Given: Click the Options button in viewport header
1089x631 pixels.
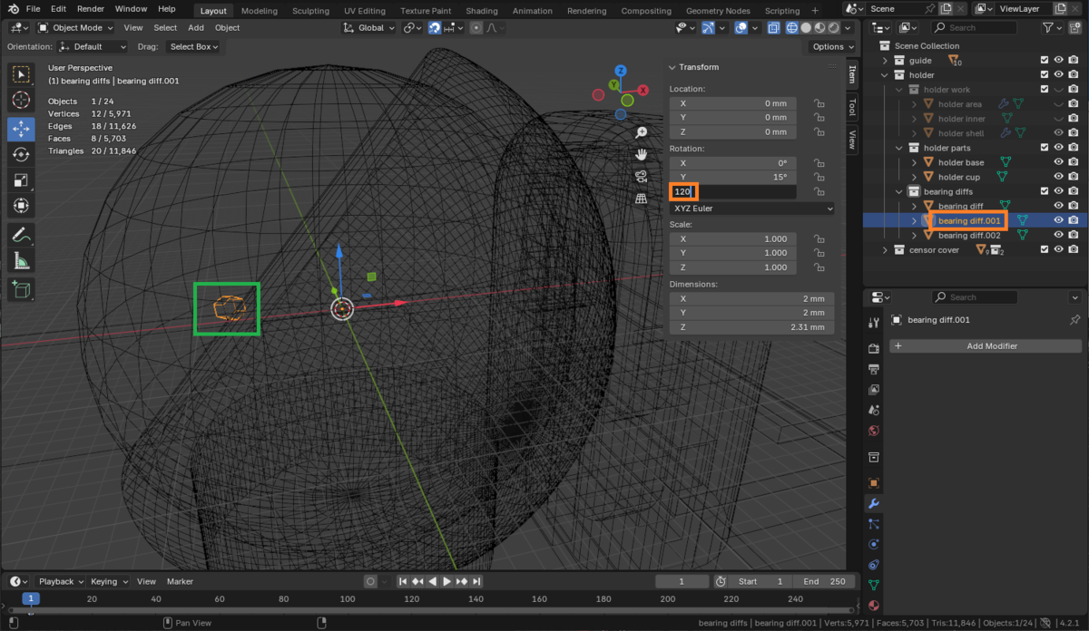Looking at the screenshot, I should point(831,46).
